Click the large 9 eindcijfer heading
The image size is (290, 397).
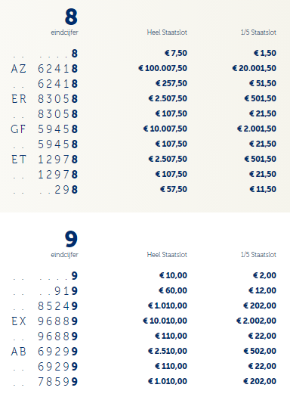tap(71, 239)
